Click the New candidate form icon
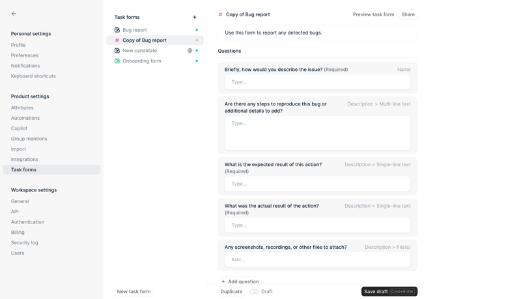Screen dimensions: 521x299 (117, 51)
